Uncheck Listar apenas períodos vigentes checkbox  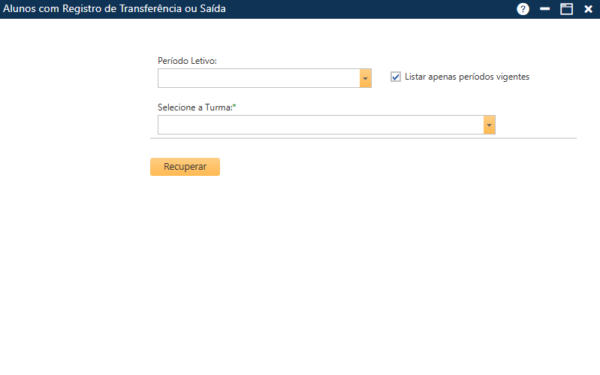[x=396, y=77]
